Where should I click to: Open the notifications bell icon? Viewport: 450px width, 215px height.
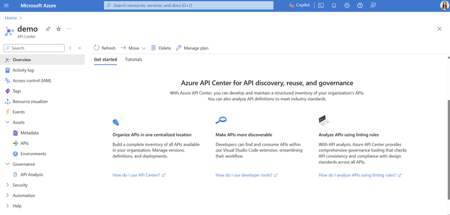click(x=334, y=5)
